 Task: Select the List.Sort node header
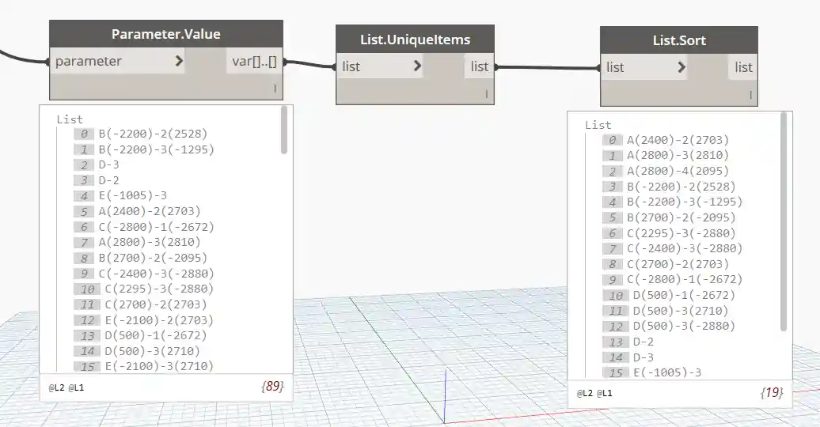pos(678,40)
